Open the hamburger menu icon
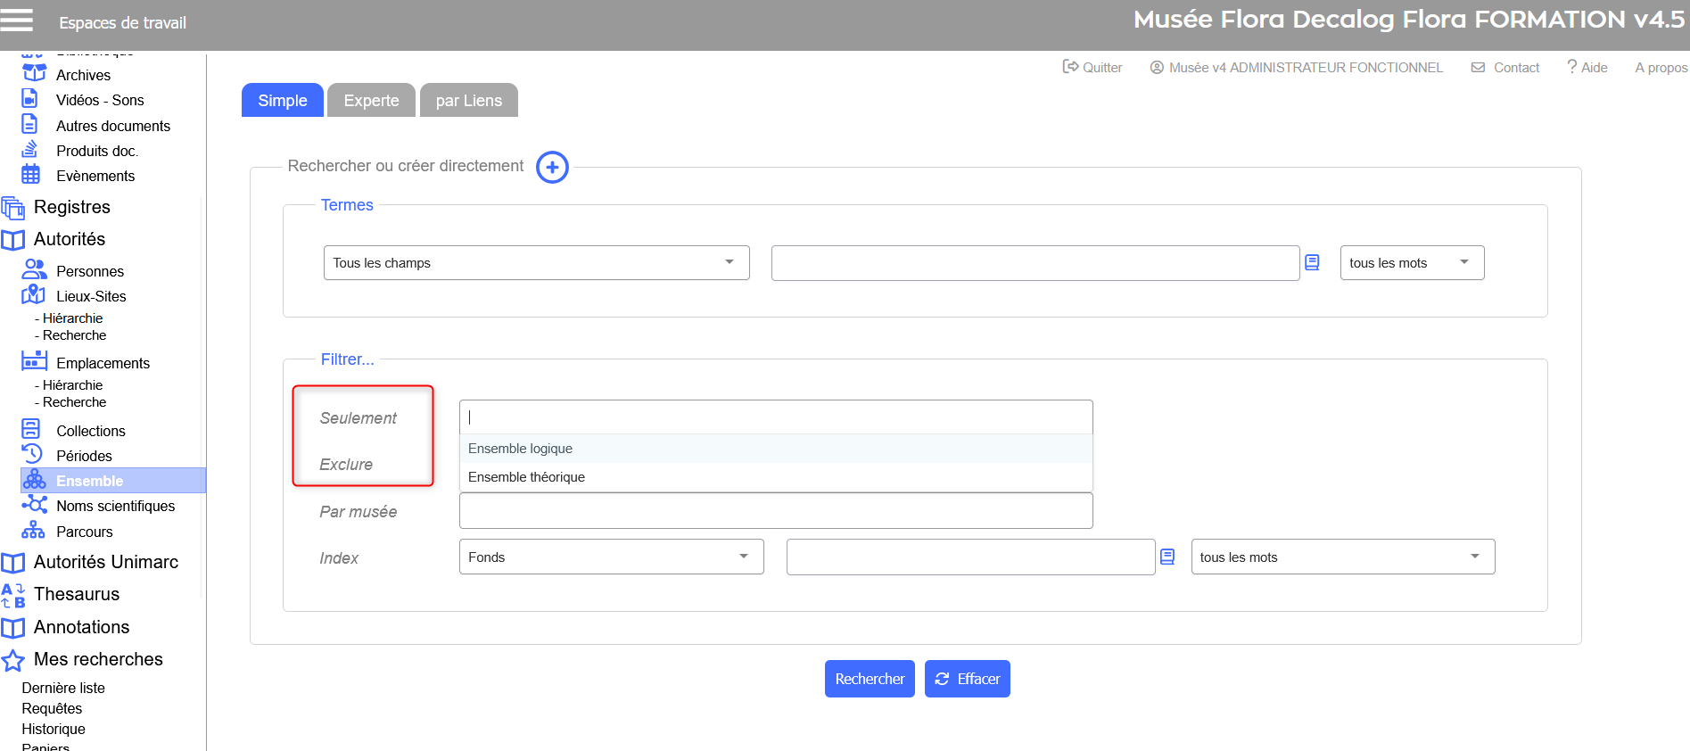This screenshot has width=1690, height=751. (17, 21)
